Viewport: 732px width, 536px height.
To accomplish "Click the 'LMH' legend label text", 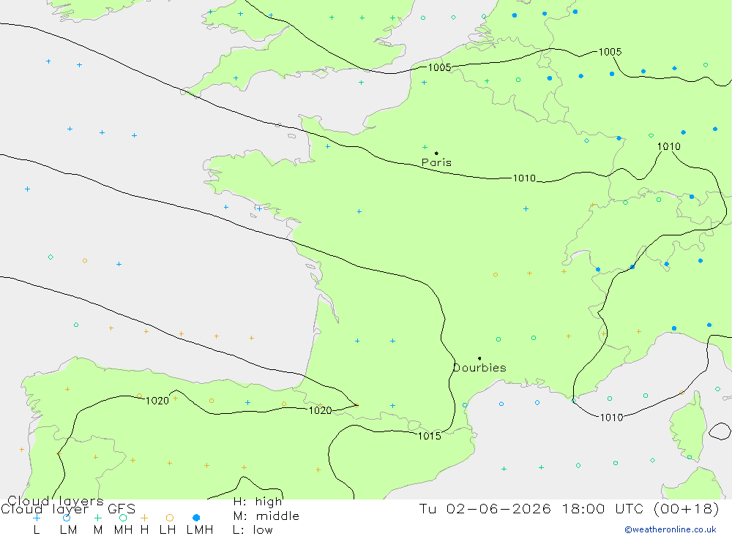I will pyautogui.click(x=200, y=530).
